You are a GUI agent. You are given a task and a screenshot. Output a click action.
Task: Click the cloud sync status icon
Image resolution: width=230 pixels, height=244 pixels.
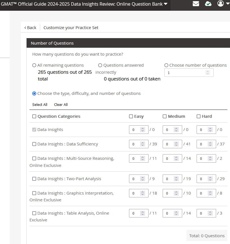pyautogui.click(x=208, y=4)
